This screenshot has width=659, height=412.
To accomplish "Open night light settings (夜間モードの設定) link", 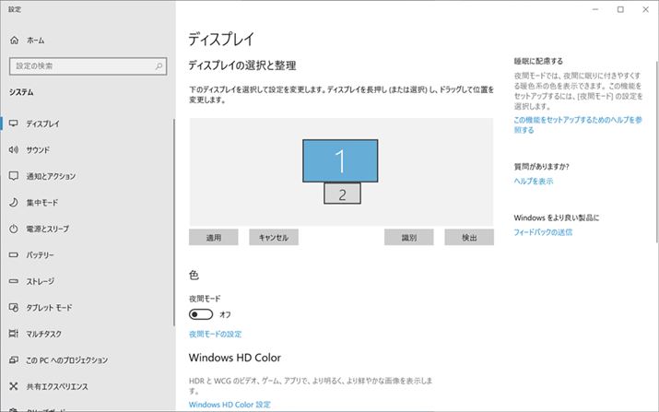I will pos(215,334).
